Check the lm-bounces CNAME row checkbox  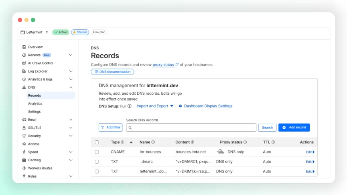pyautogui.click(x=97, y=152)
